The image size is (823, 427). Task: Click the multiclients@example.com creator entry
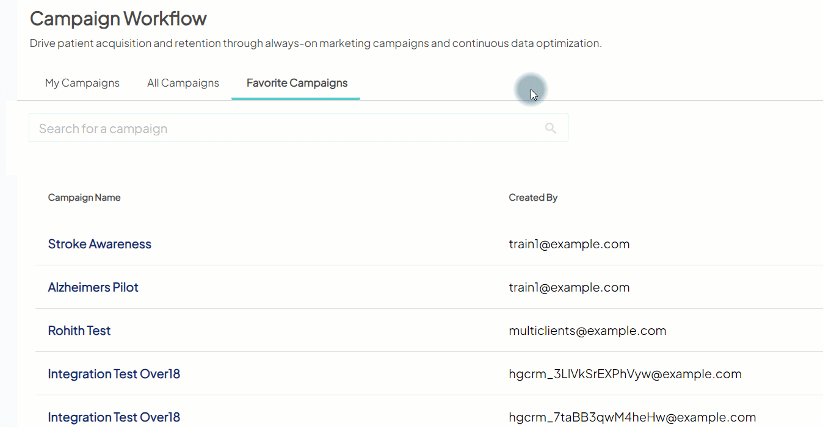point(587,331)
